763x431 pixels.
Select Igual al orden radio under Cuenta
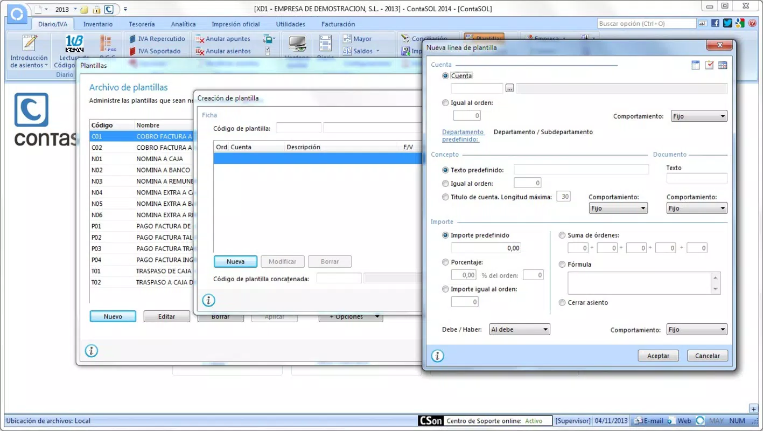click(445, 103)
